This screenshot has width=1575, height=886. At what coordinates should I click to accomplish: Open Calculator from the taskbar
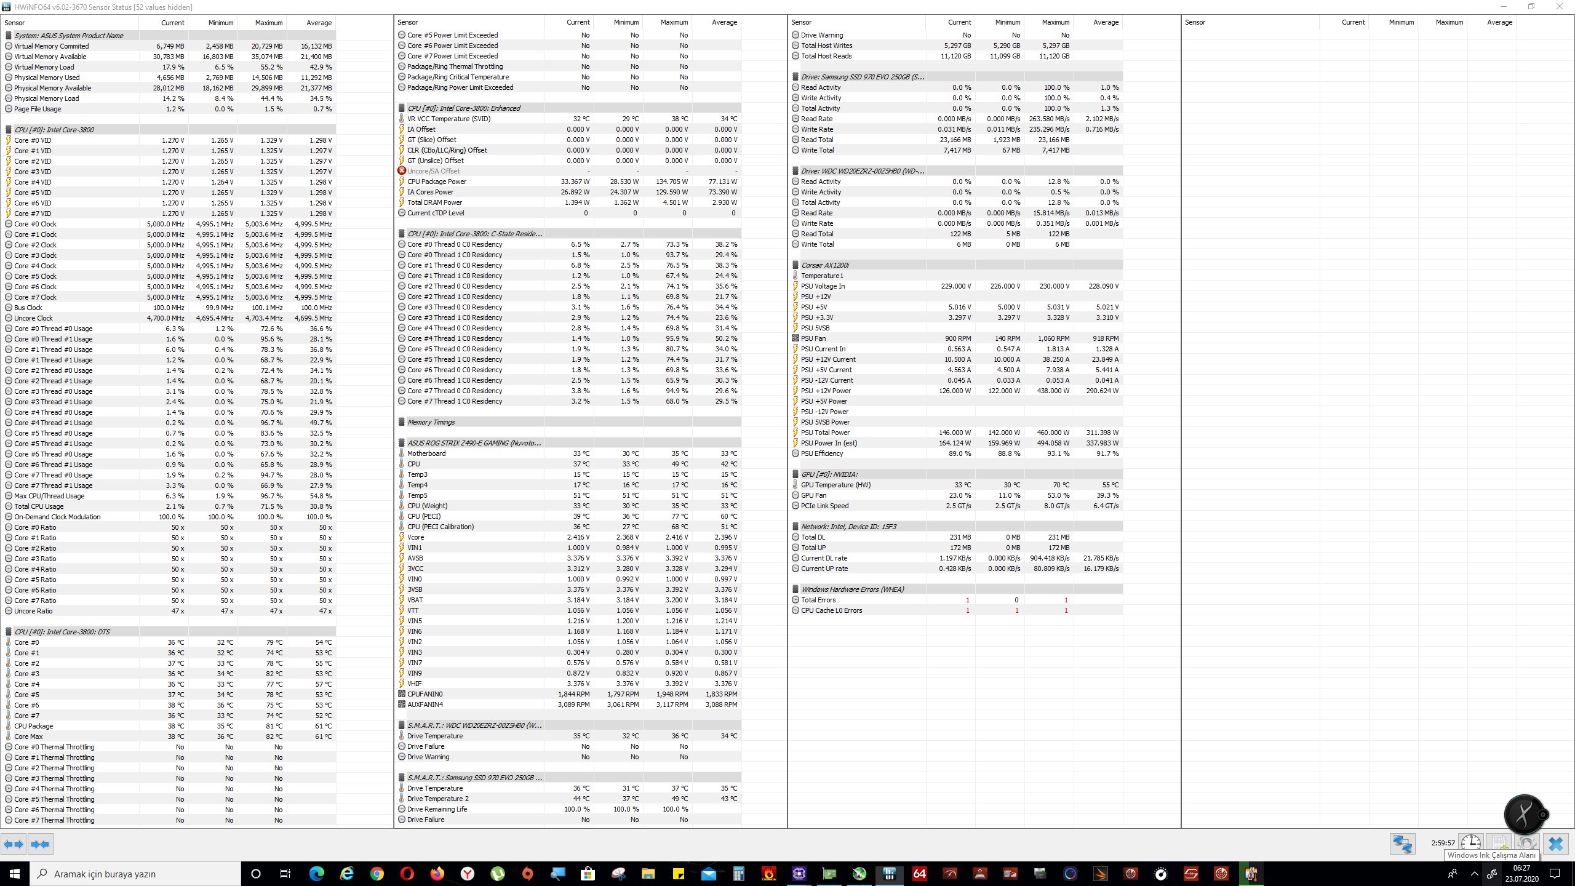(x=739, y=874)
